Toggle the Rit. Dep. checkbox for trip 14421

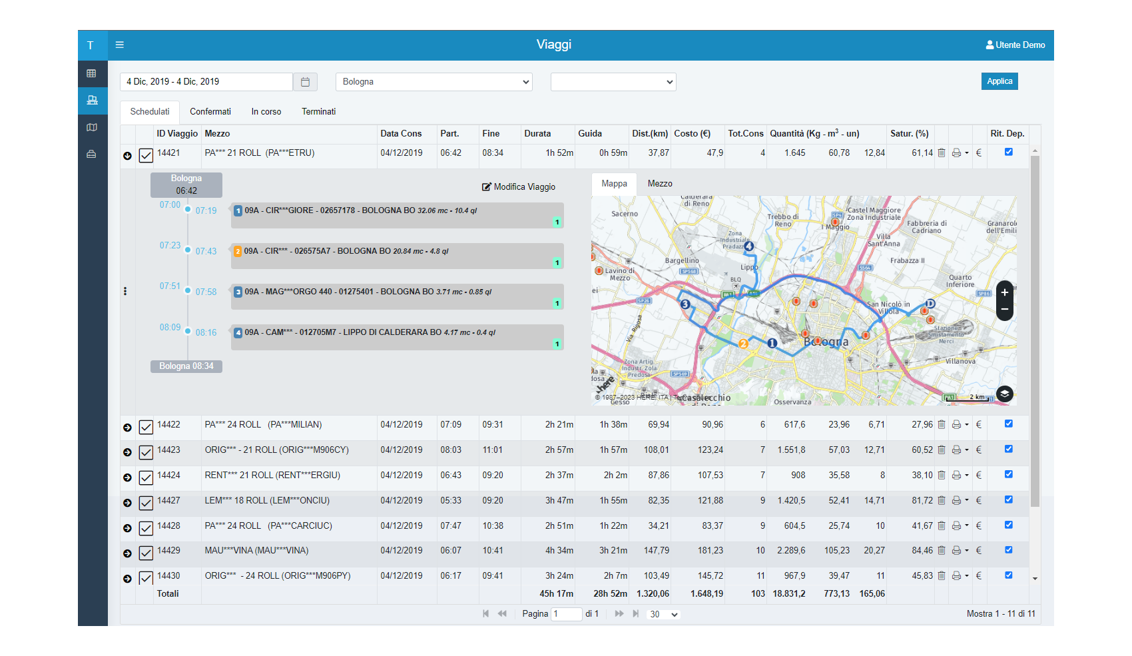click(x=1008, y=152)
